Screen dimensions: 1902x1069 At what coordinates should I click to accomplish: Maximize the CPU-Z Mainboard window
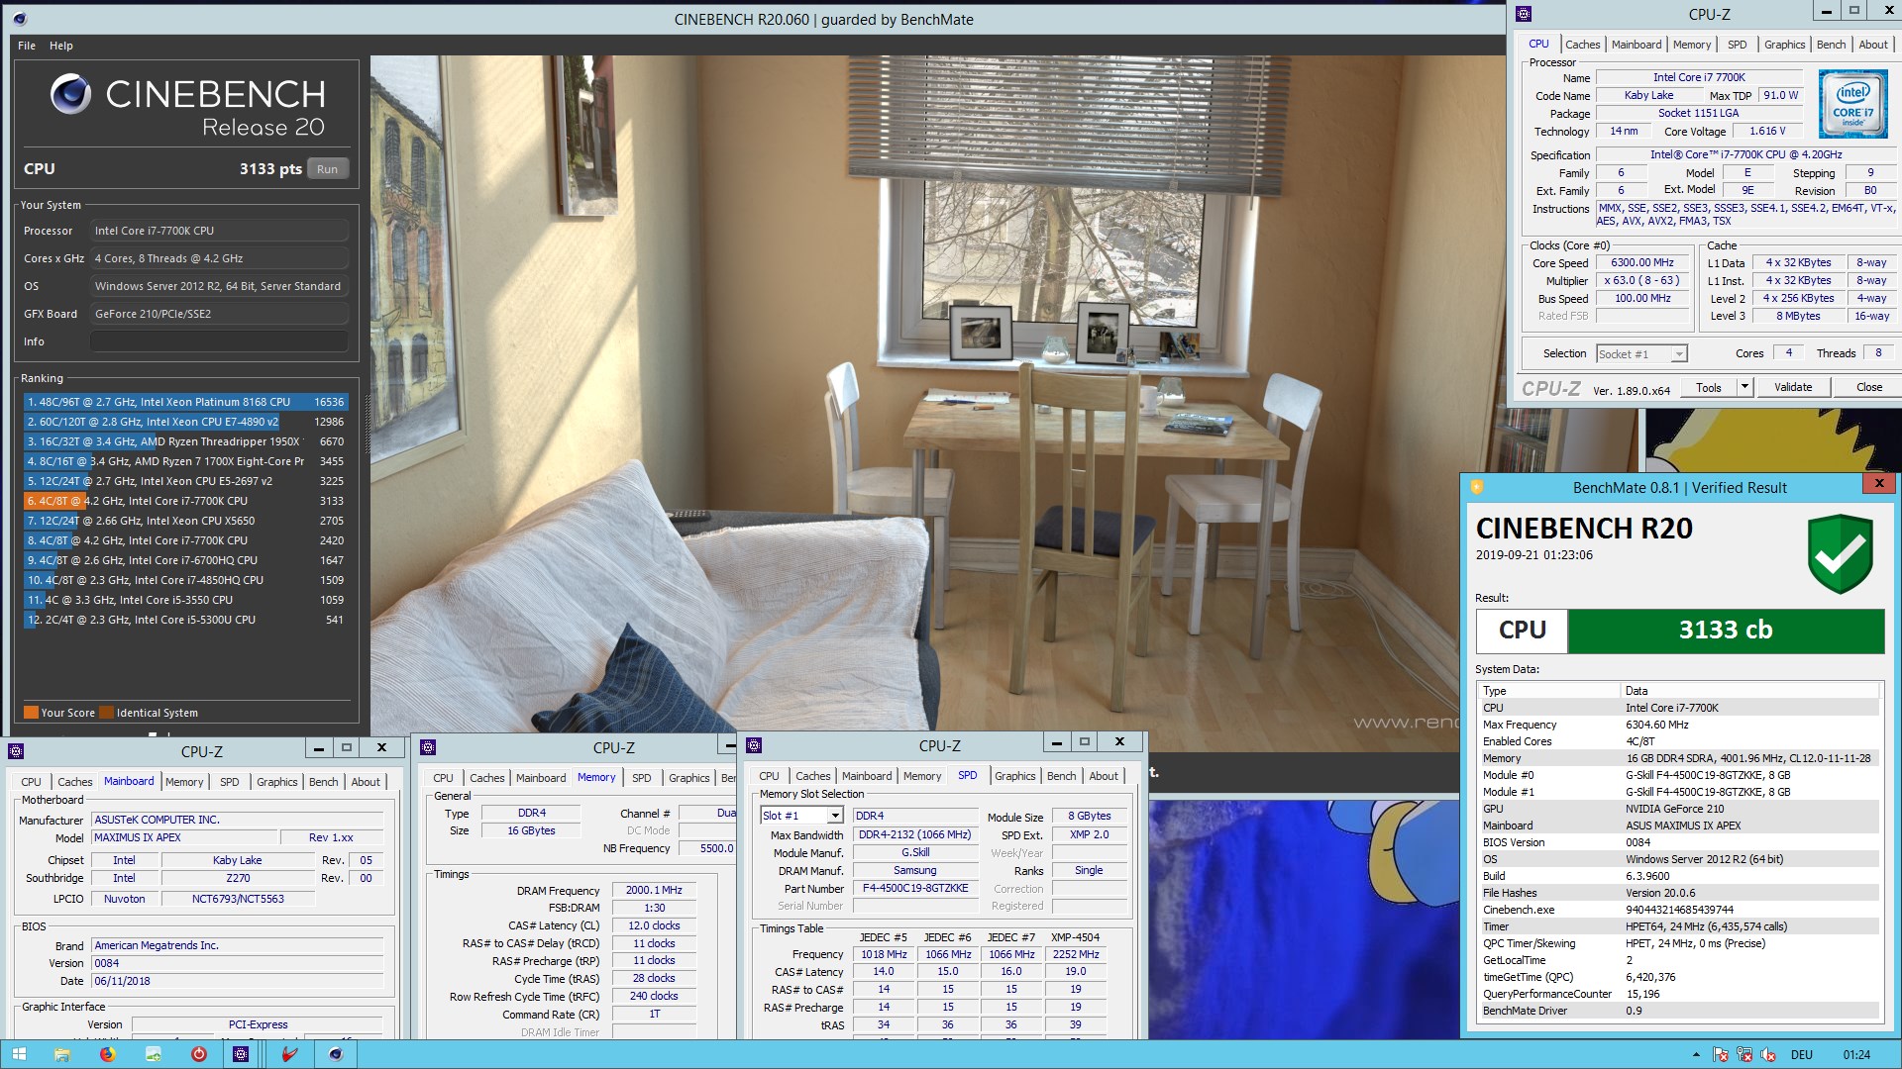point(346,748)
